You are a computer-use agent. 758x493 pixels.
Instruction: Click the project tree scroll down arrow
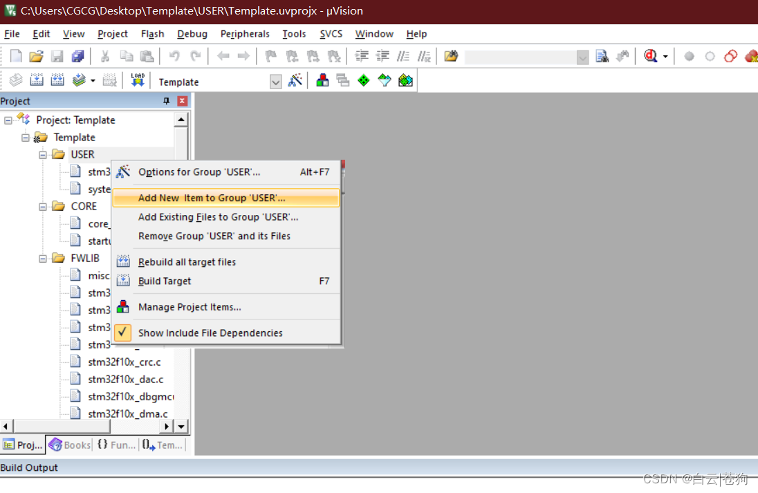pos(181,427)
